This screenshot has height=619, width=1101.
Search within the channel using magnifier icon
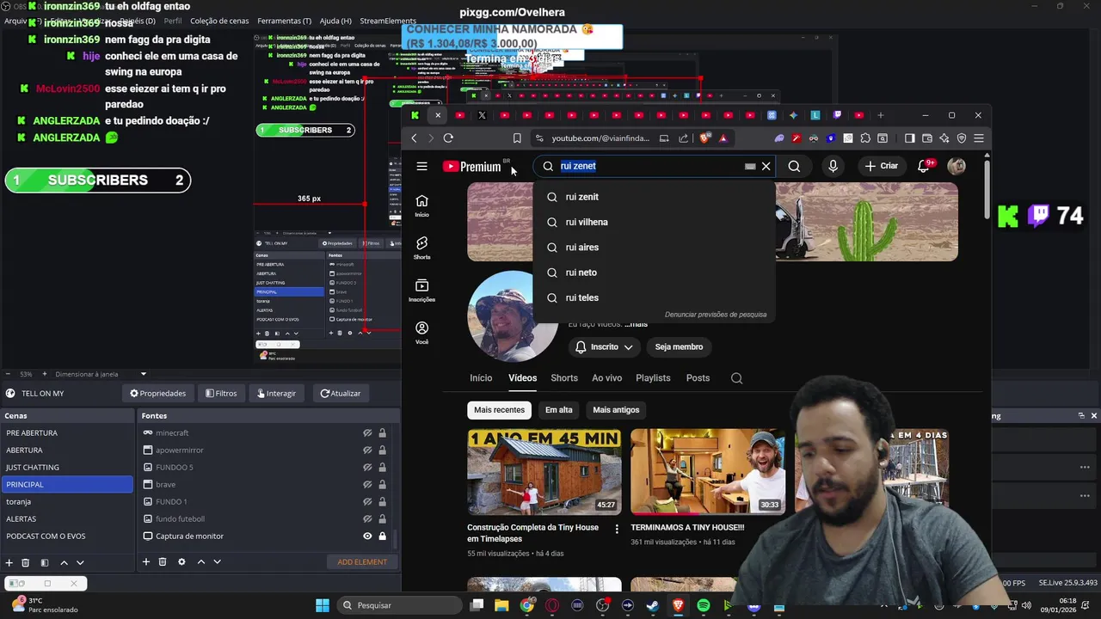736,378
